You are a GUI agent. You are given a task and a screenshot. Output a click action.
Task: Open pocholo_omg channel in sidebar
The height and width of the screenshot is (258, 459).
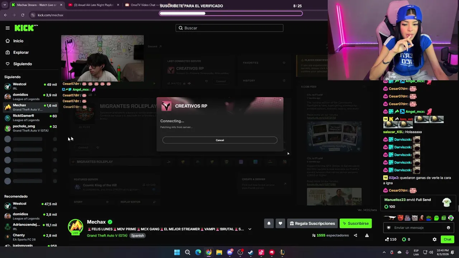pyautogui.click(x=30, y=128)
